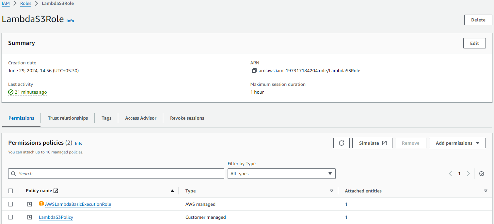Screen dimensions: 494x224
Task: Open the All types filter dropdown
Action: [281, 174]
